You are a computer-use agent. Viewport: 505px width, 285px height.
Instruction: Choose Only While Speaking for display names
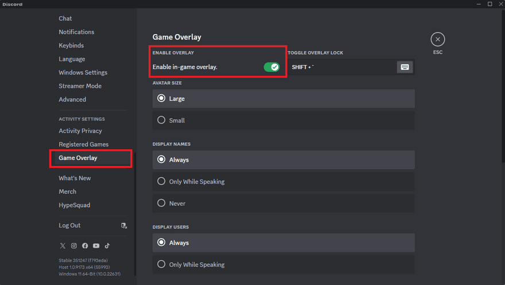pyautogui.click(x=161, y=181)
